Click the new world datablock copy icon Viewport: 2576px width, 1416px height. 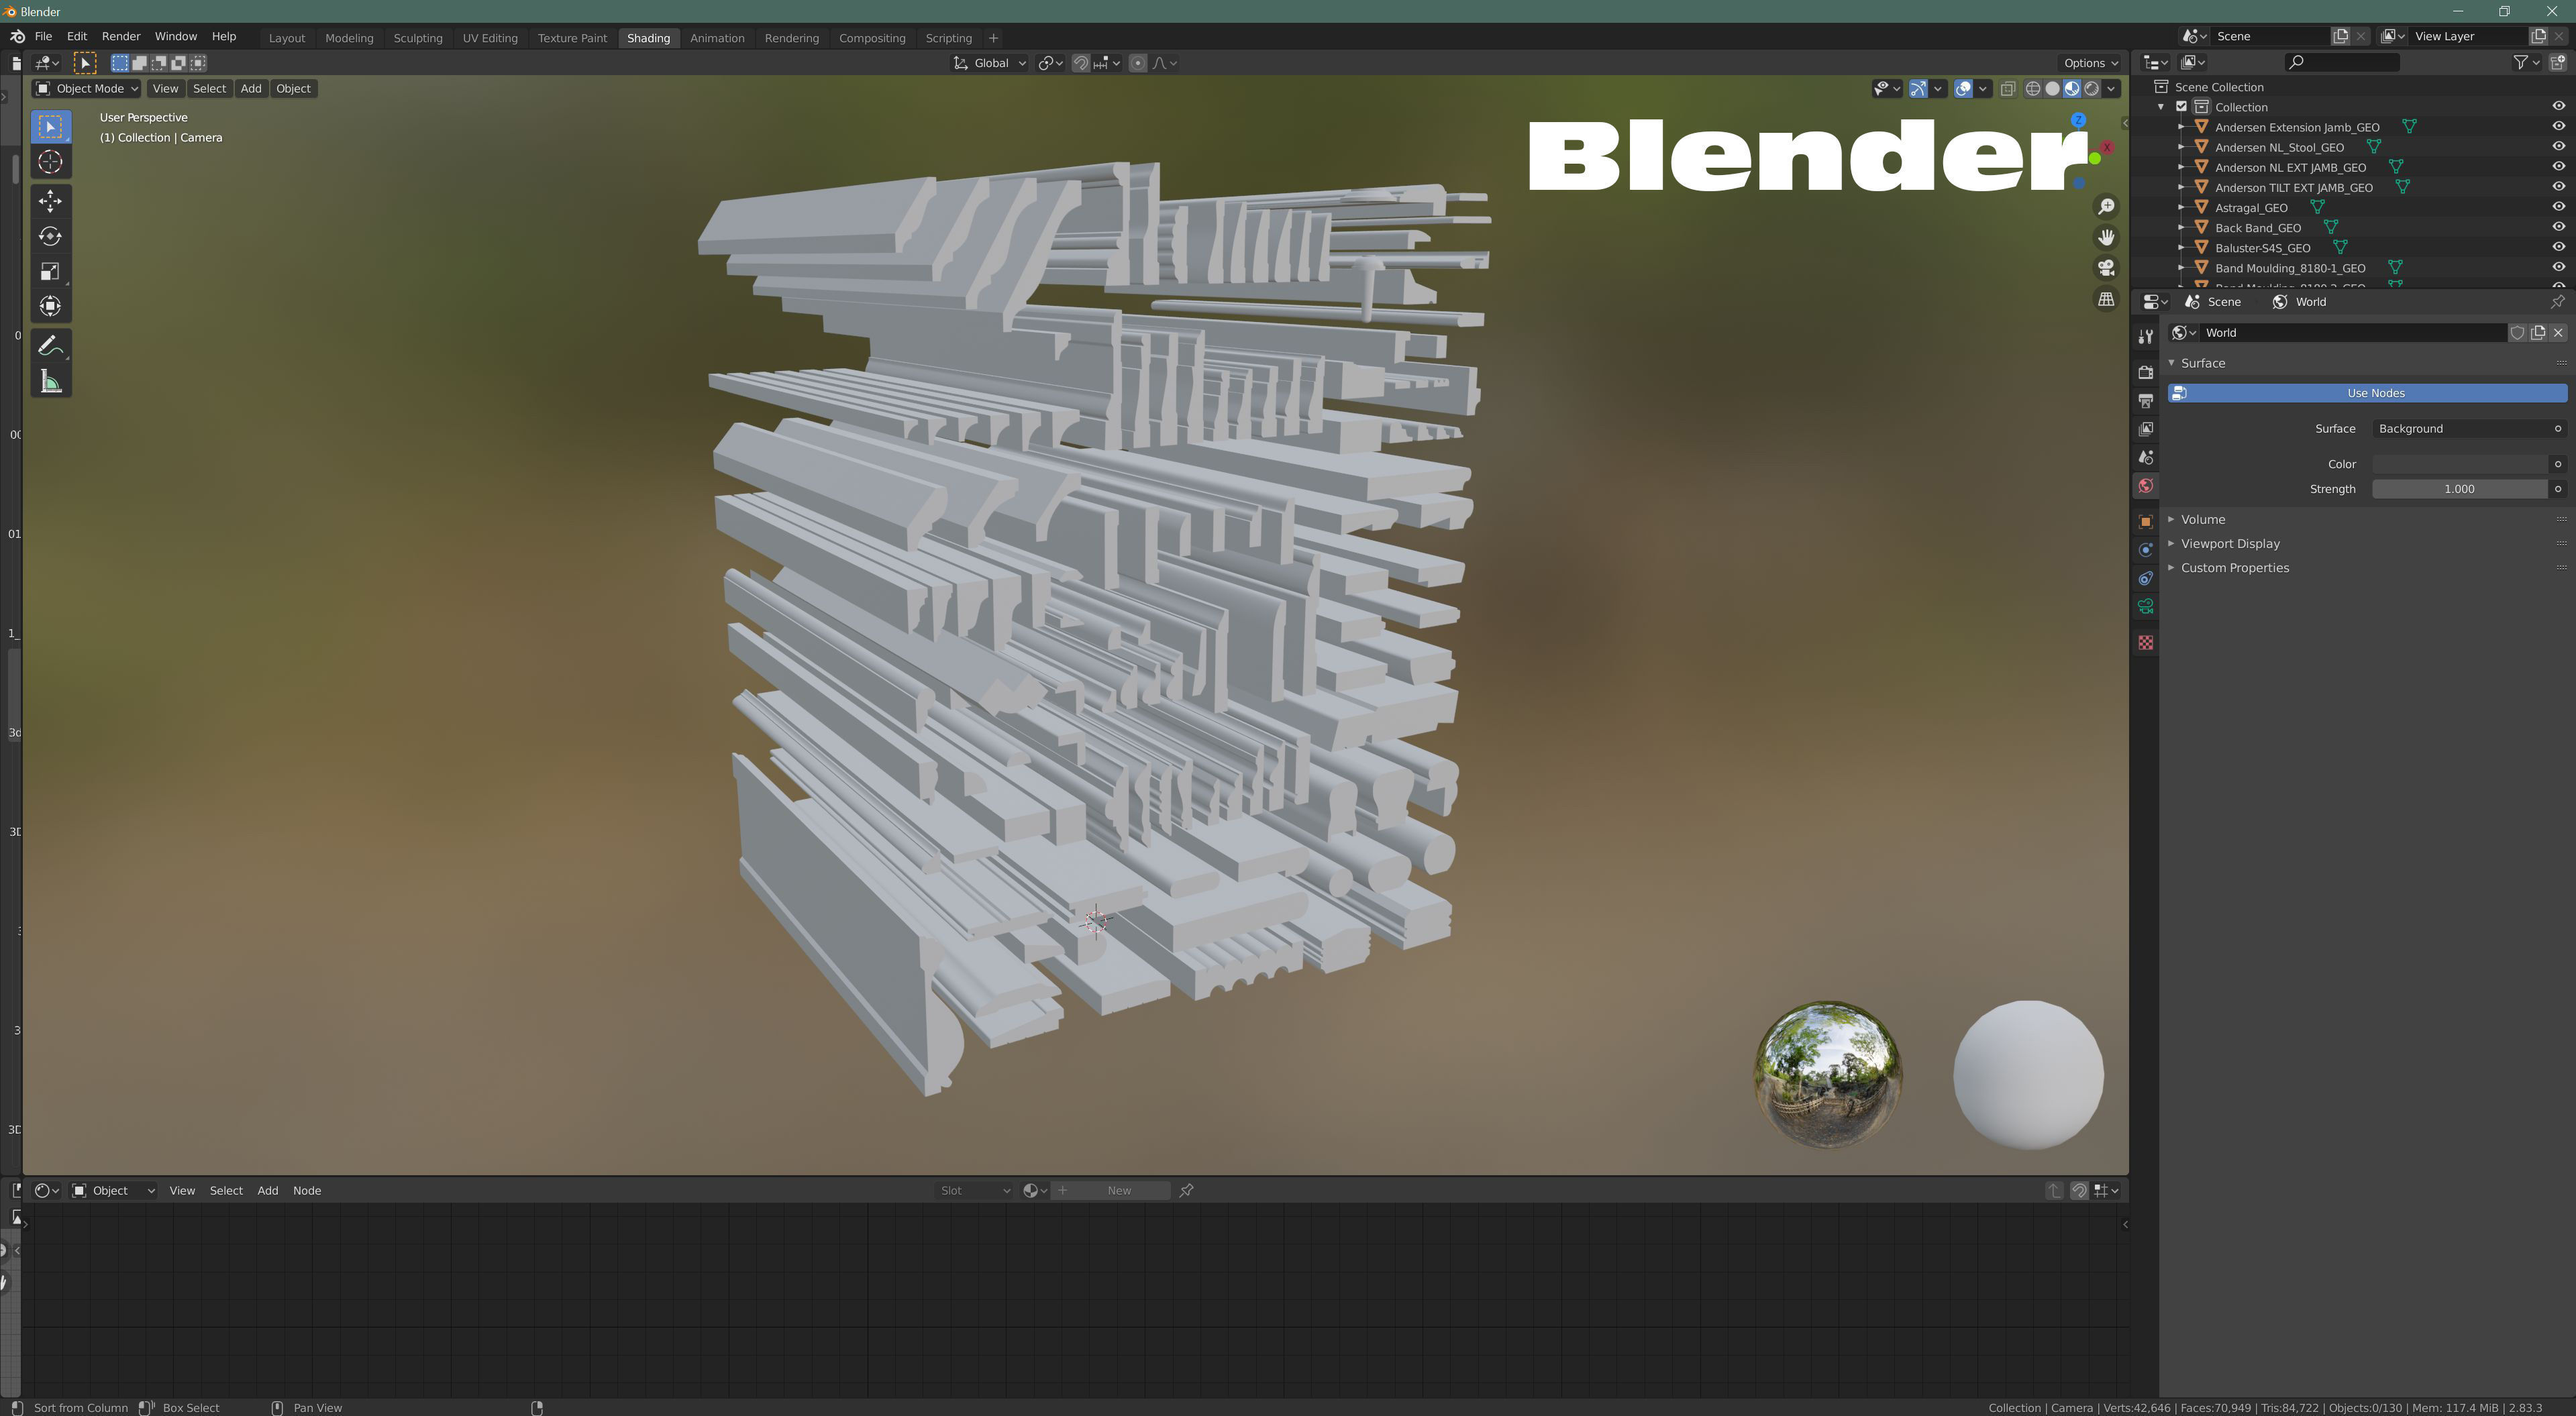click(x=2538, y=333)
